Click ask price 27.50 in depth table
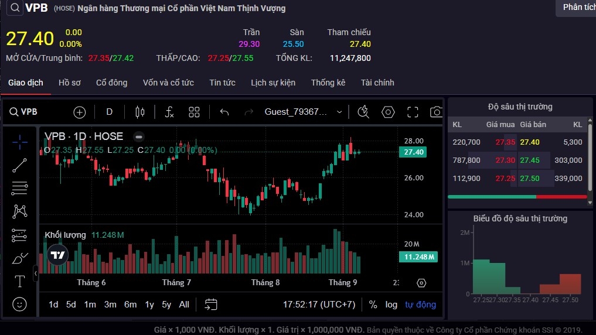The height and width of the screenshot is (335, 596). pos(530,179)
